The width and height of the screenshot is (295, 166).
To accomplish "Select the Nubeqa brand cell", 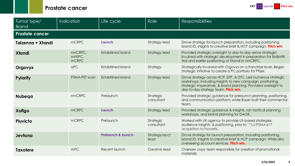I will (x=24, y=97).
